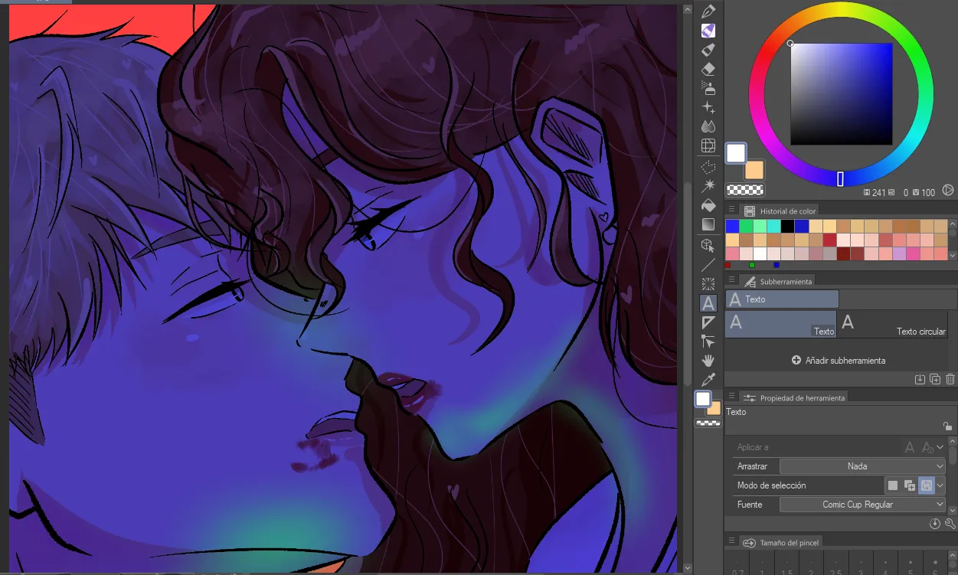The width and height of the screenshot is (958, 575).
Task: Open the Arrastrar 'Nada' dropdown
Action: (x=863, y=466)
